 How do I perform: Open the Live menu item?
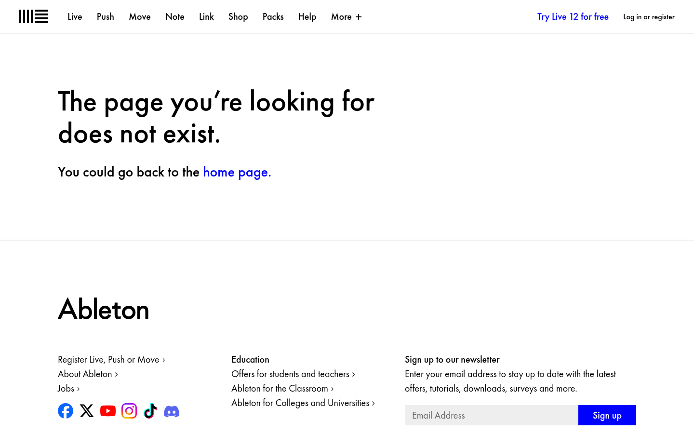click(x=75, y=17)
